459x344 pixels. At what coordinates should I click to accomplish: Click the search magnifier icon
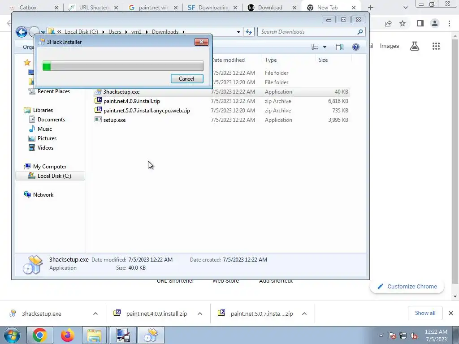(360, 32)
